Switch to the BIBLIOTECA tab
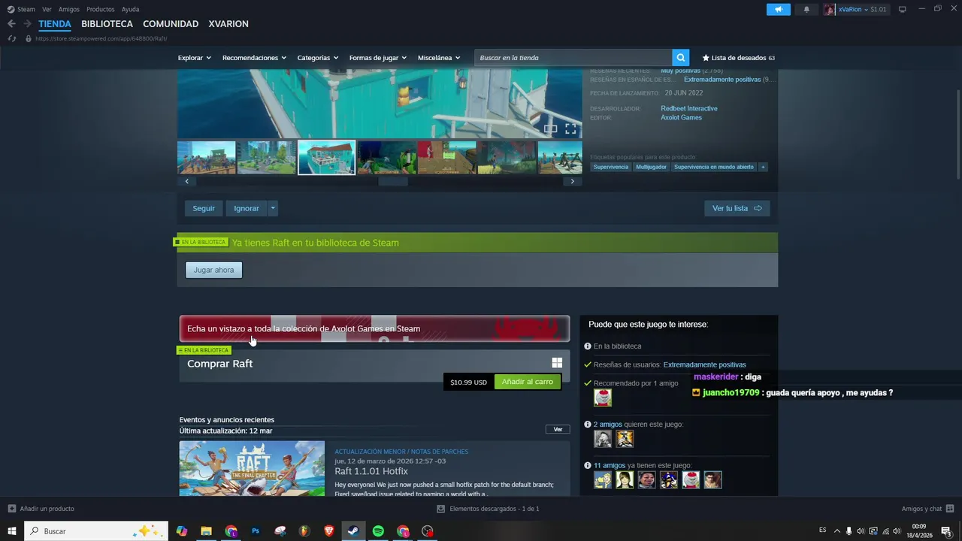Screen dimensions: 962x541 pos(107,24)
